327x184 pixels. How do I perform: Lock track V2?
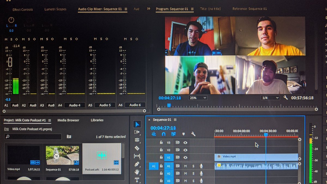(161, 150)
